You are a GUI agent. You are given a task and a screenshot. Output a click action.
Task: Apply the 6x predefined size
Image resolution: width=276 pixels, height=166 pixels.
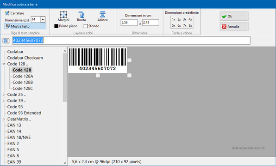179,26
